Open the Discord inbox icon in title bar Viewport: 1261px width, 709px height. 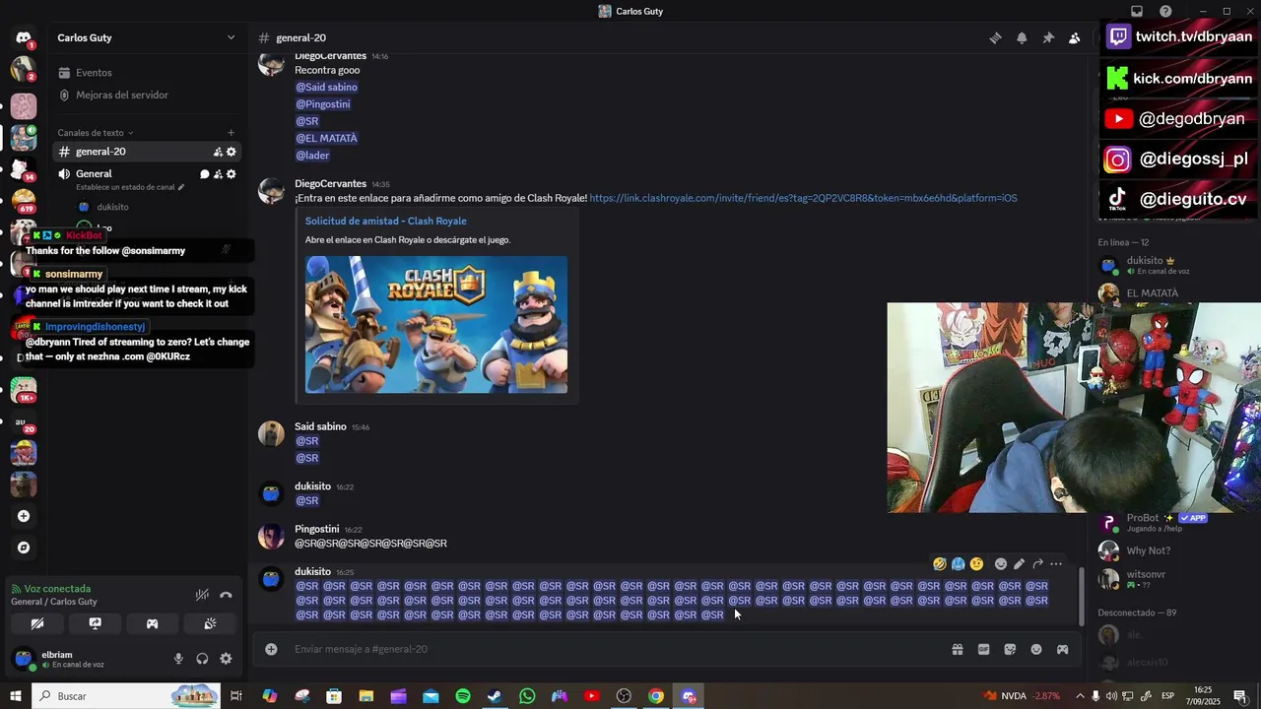(x=1137, y=11)
